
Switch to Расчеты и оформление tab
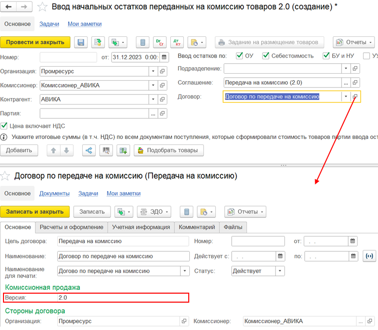coord(71,227)
